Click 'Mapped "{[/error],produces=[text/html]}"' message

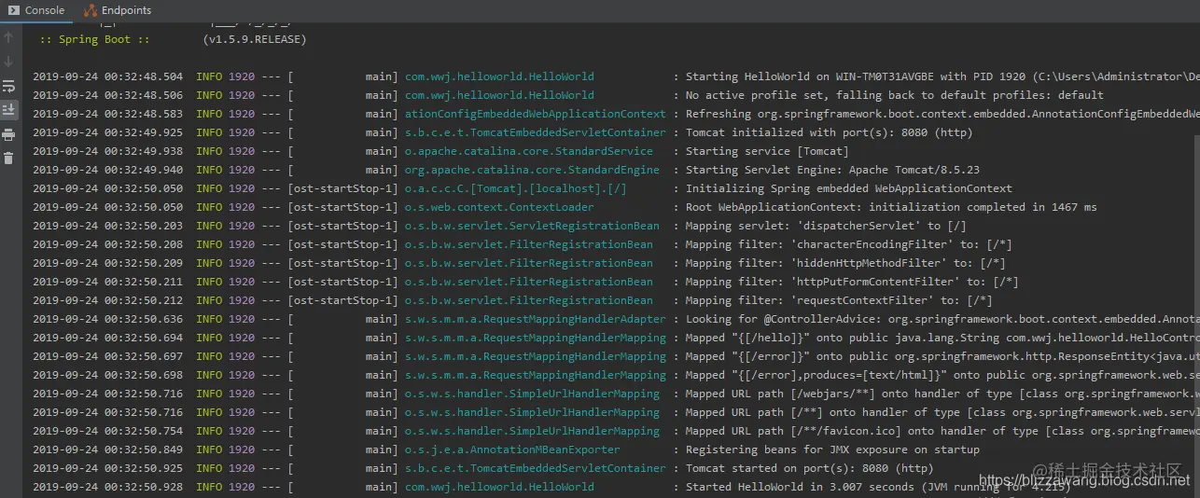coord(942,375)
